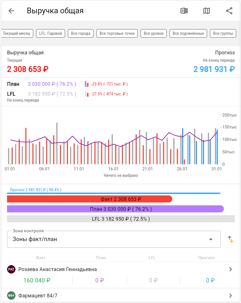Click the РАГ avatar icon
Viewport: 241px width, 303px height.
click(11, 269)
